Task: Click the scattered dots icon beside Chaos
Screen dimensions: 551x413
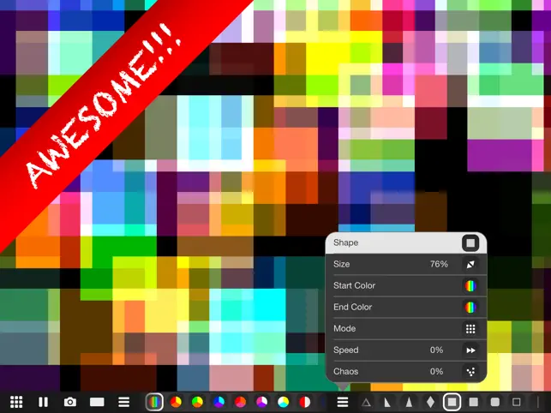Action: pos(470,372)
